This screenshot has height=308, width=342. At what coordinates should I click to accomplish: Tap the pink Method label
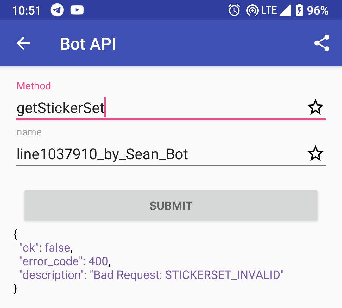coord(34,86)
